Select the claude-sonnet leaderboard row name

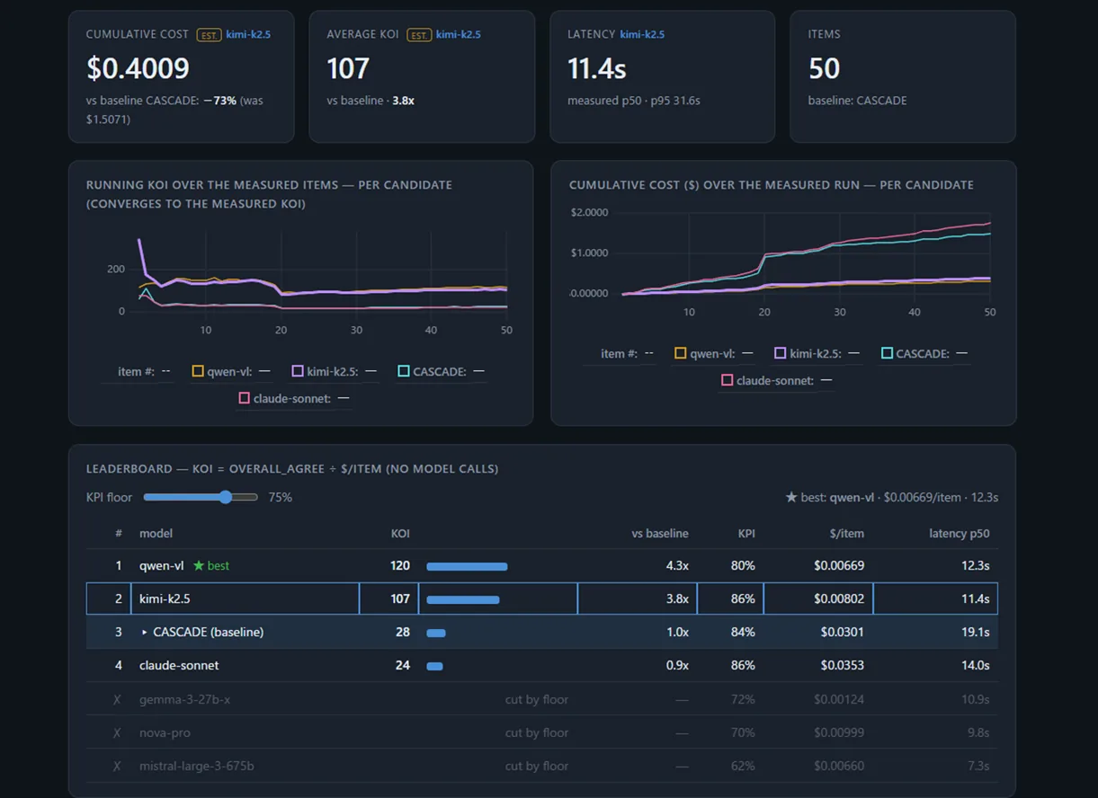coord(179,665)
